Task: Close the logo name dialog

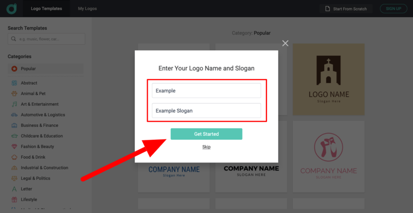Action: point(285,43)
